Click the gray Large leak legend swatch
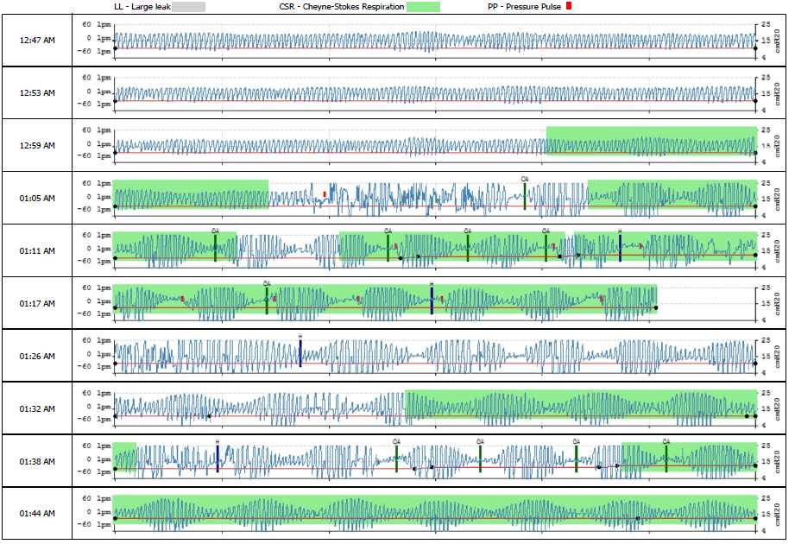Image resolution: width=795 pixels, height=544 pixels. tap(194, 7)
